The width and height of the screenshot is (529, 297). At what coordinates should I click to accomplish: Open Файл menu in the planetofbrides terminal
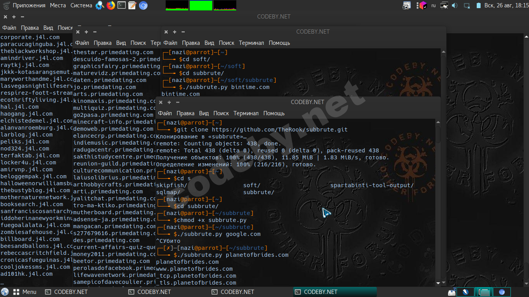point(165,113)
